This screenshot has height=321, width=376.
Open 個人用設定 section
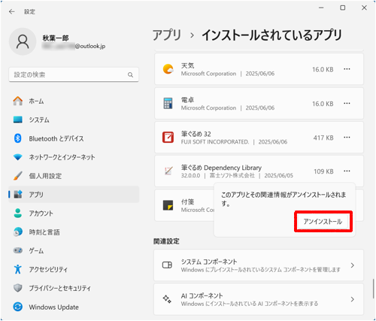point(45,176)
